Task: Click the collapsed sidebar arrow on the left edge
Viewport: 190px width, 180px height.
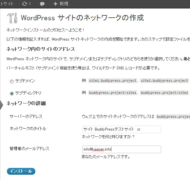Action: (1, 105)
